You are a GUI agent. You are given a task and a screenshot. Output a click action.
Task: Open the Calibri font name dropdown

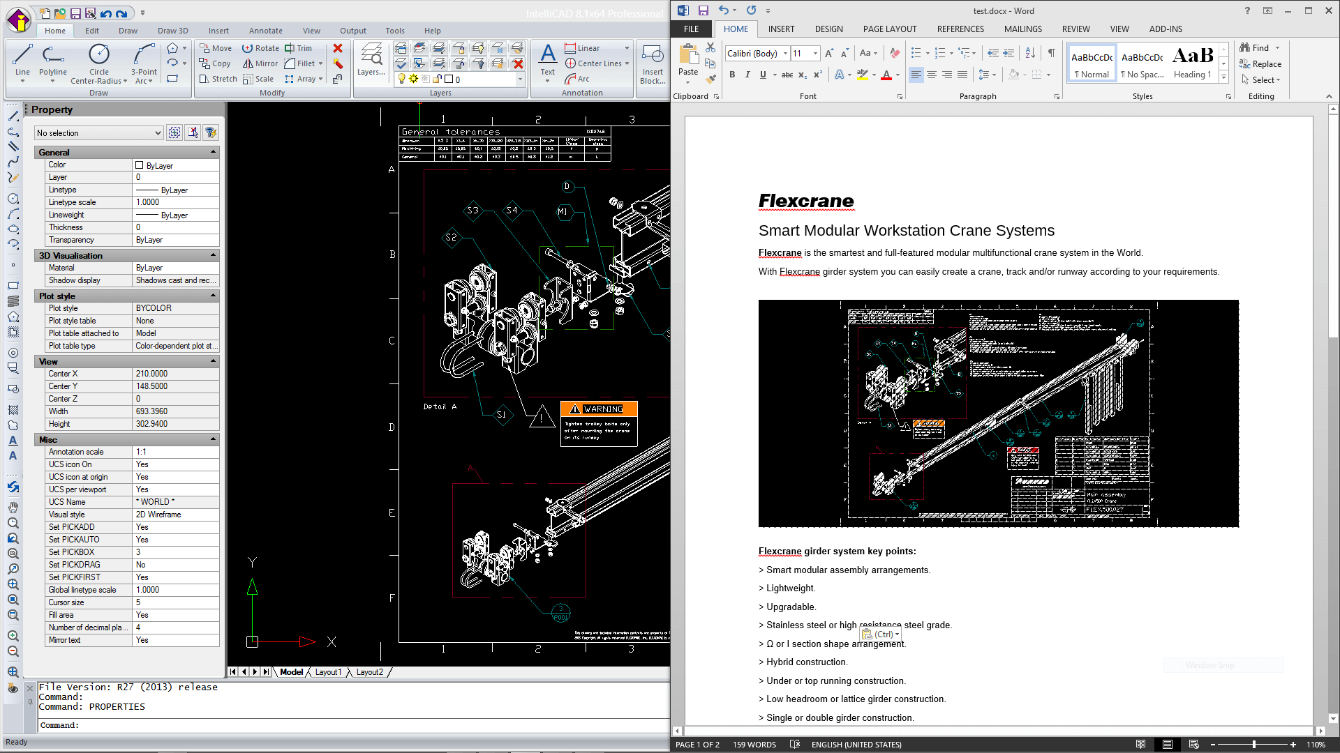(x=785, y=53)
